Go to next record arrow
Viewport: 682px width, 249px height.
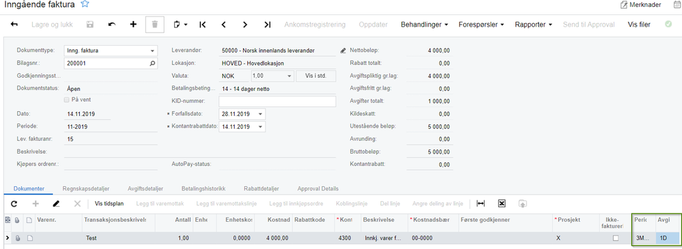(x=245, y=25)
